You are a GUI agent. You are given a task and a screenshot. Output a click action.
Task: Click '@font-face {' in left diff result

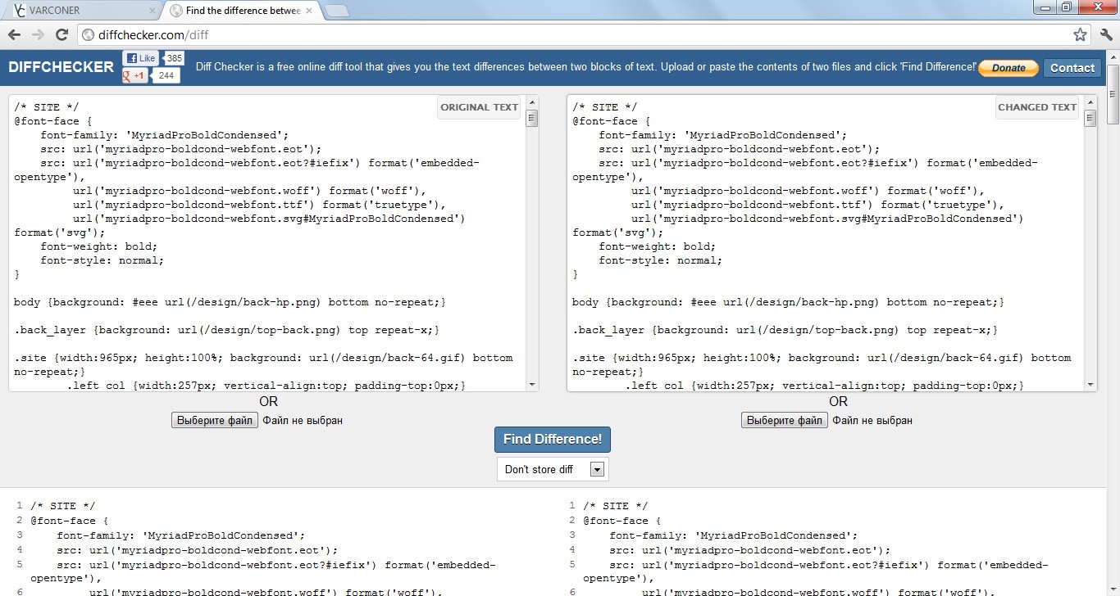pos(70,521)
